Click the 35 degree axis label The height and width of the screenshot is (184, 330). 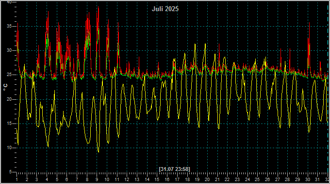coord(9,26)
